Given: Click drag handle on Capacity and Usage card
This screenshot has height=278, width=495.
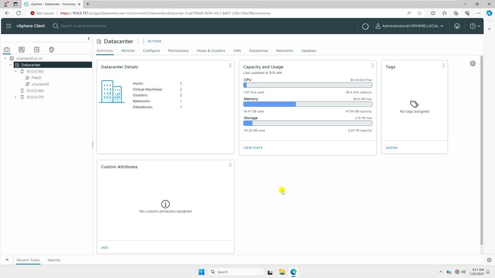Looking at the screenshot, I should [x=372, y=65].
